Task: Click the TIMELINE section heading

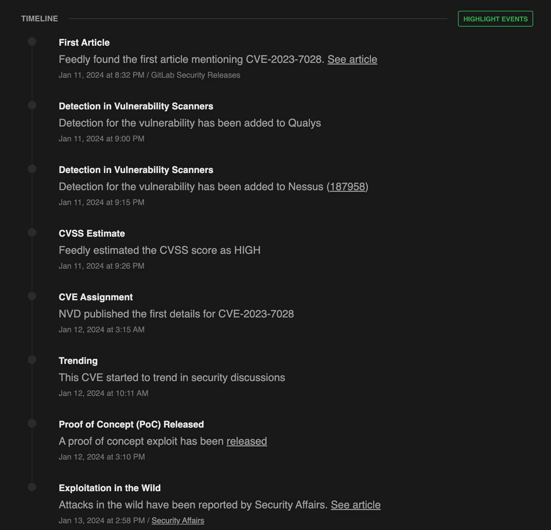Action: [39, 19]
